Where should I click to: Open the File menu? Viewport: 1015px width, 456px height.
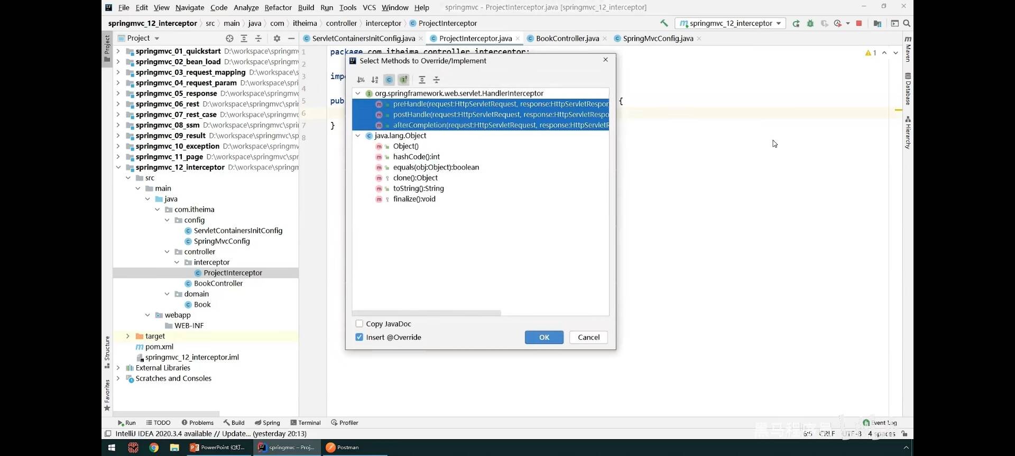tap(124, 7)
